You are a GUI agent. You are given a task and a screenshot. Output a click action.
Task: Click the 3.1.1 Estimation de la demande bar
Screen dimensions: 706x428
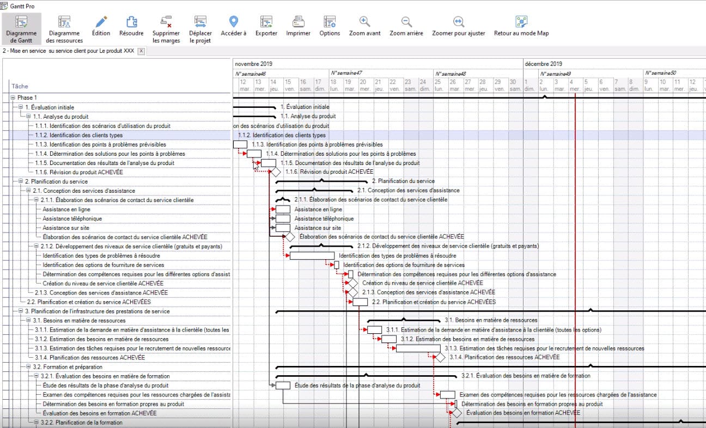point(375,329)
